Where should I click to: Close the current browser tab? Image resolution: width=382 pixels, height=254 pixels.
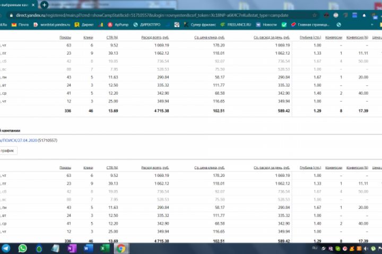33,5
